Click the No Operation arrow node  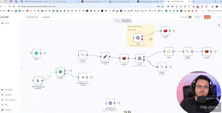point(83,77)
